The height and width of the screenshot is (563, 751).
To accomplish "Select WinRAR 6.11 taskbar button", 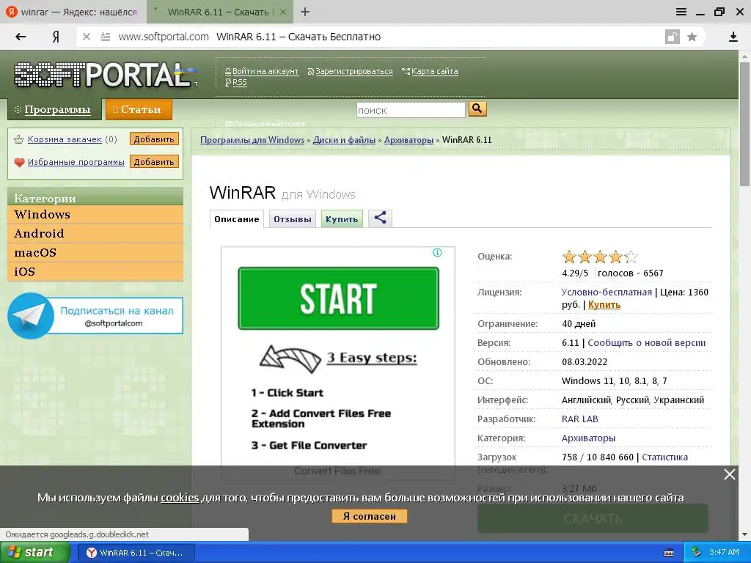I will [x=136, y=553].
